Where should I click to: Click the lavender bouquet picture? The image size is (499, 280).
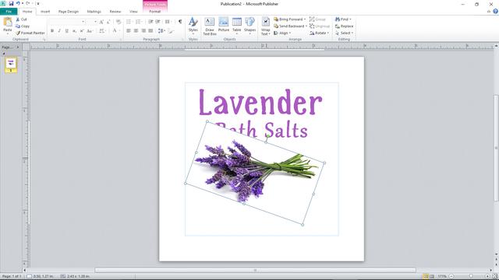point(255,173)
